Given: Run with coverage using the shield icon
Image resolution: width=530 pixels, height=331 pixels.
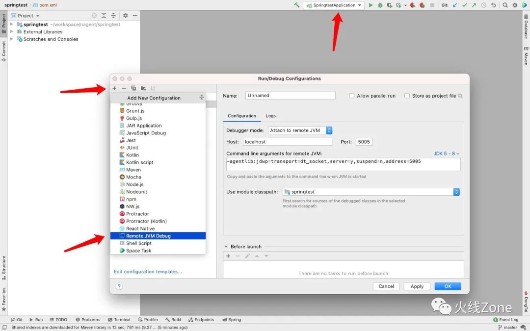Looking at the screenshot, I should (390, 5).
